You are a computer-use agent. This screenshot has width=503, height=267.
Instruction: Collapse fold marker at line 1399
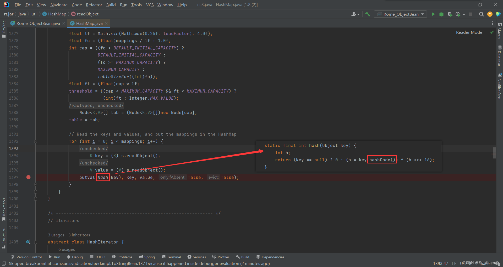(x=36, y=192)
